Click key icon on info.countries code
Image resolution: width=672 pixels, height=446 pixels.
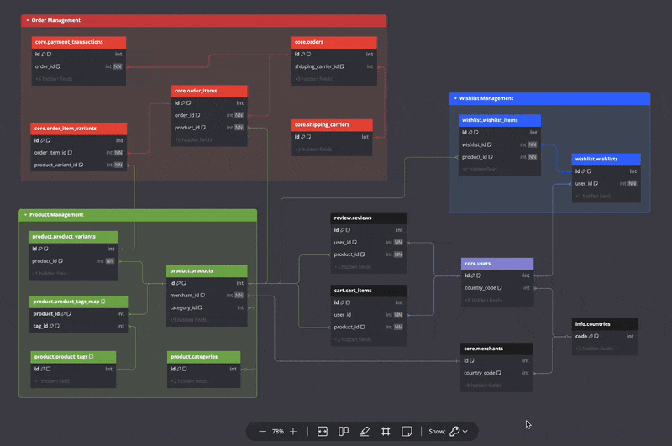(591, 336)
